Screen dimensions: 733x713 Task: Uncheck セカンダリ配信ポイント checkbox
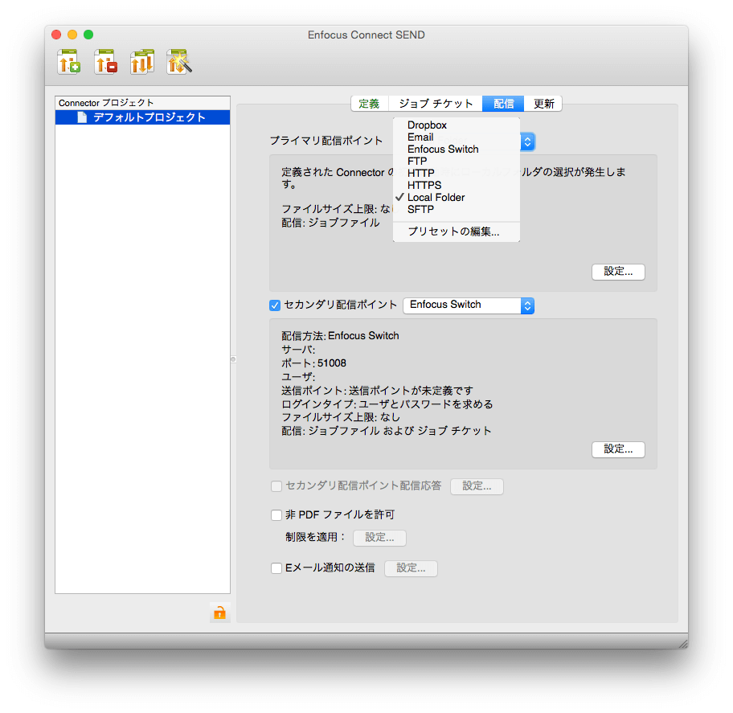click(275, 305)
